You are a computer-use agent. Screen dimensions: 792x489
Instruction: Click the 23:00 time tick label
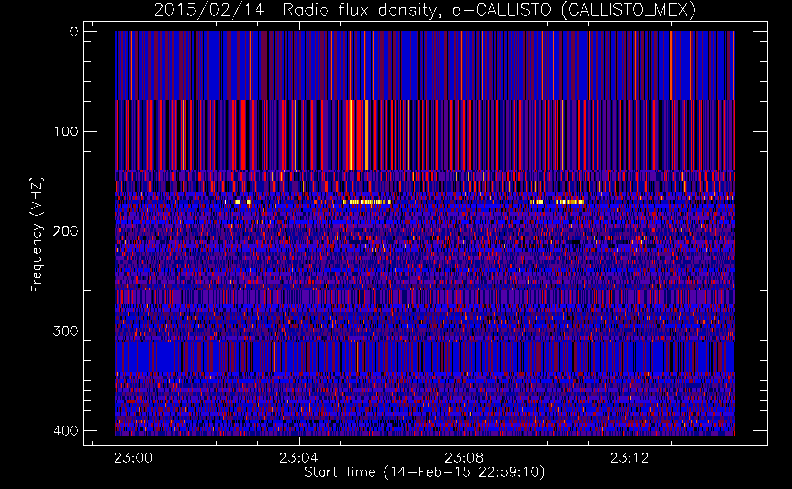tap(133, 458)
